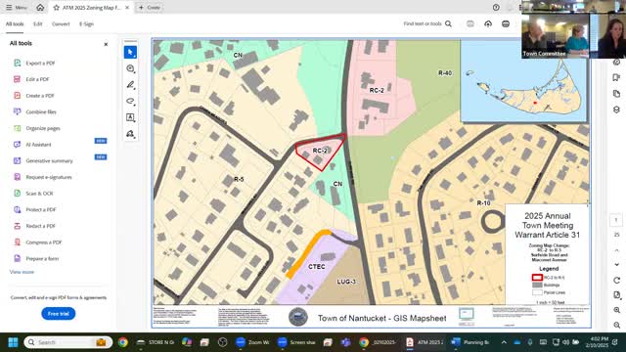Open STORE N taskbar window
The height and width of the screenshot is (352, 626).
pyautogui.click(x=156, y=342)
